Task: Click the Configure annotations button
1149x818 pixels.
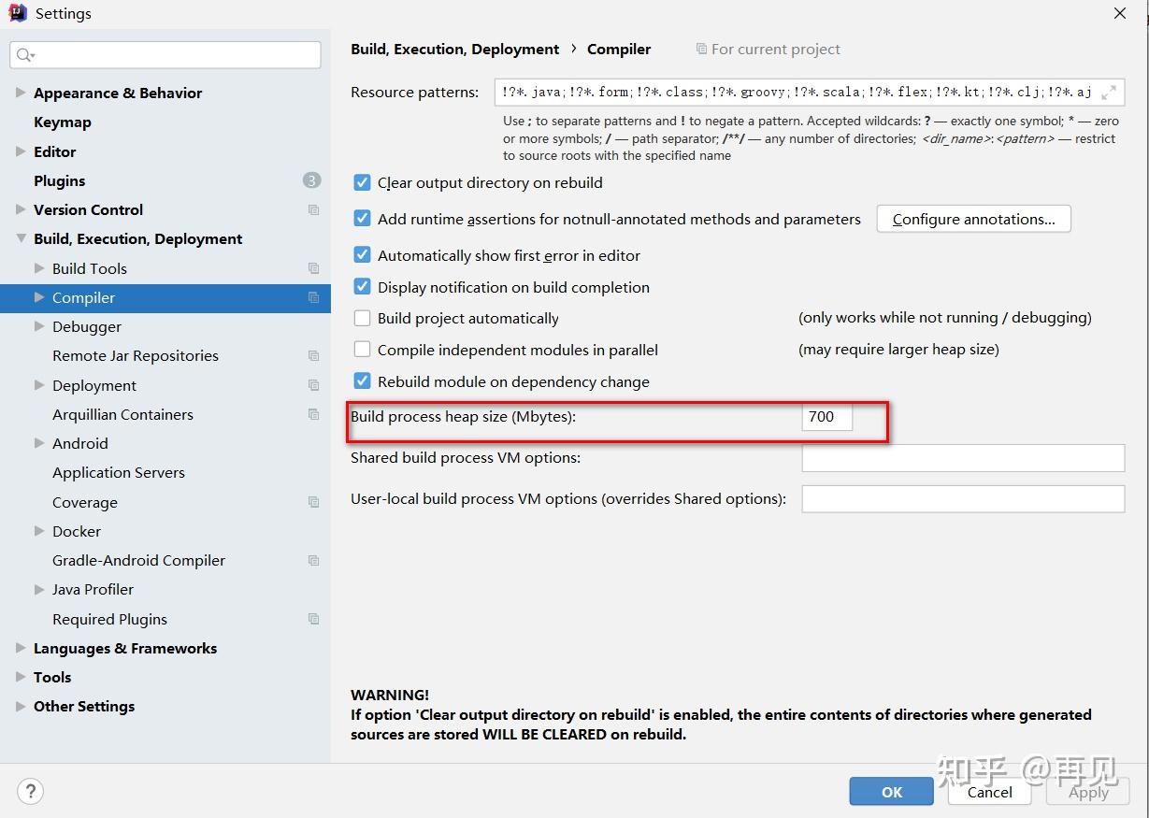Action: [973, 219]
